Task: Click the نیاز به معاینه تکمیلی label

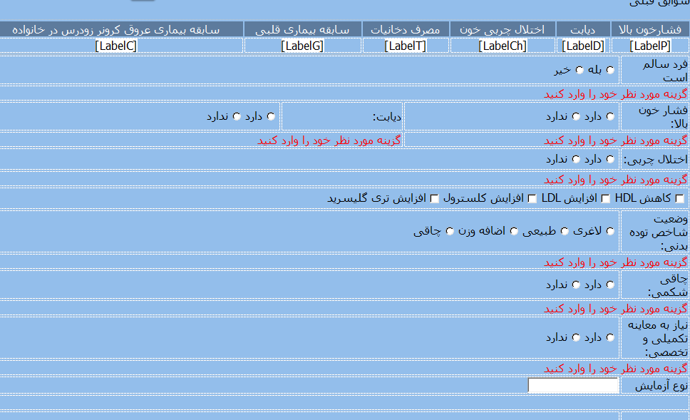Action: (x=657, y=339)
